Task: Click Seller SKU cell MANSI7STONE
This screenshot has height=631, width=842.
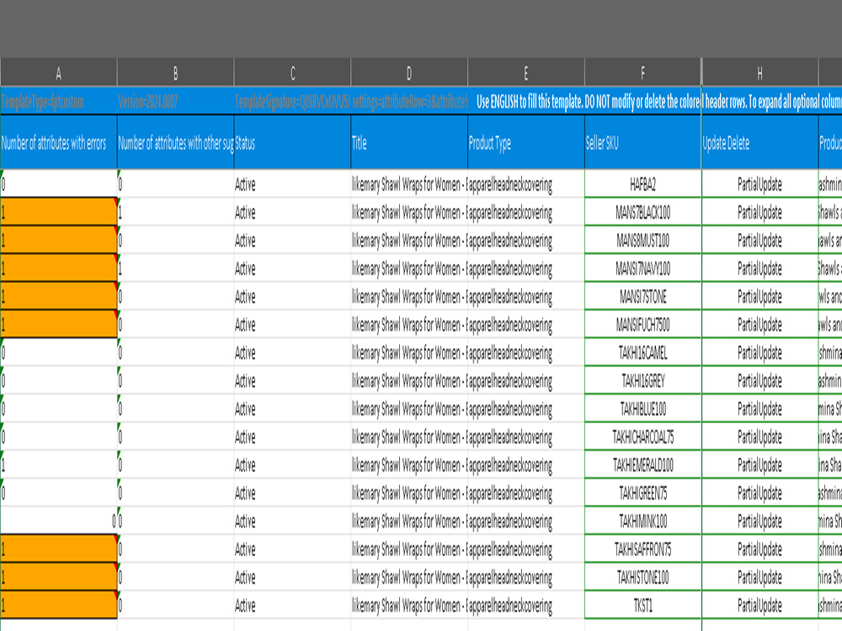Action: click(x=642, y=296)
